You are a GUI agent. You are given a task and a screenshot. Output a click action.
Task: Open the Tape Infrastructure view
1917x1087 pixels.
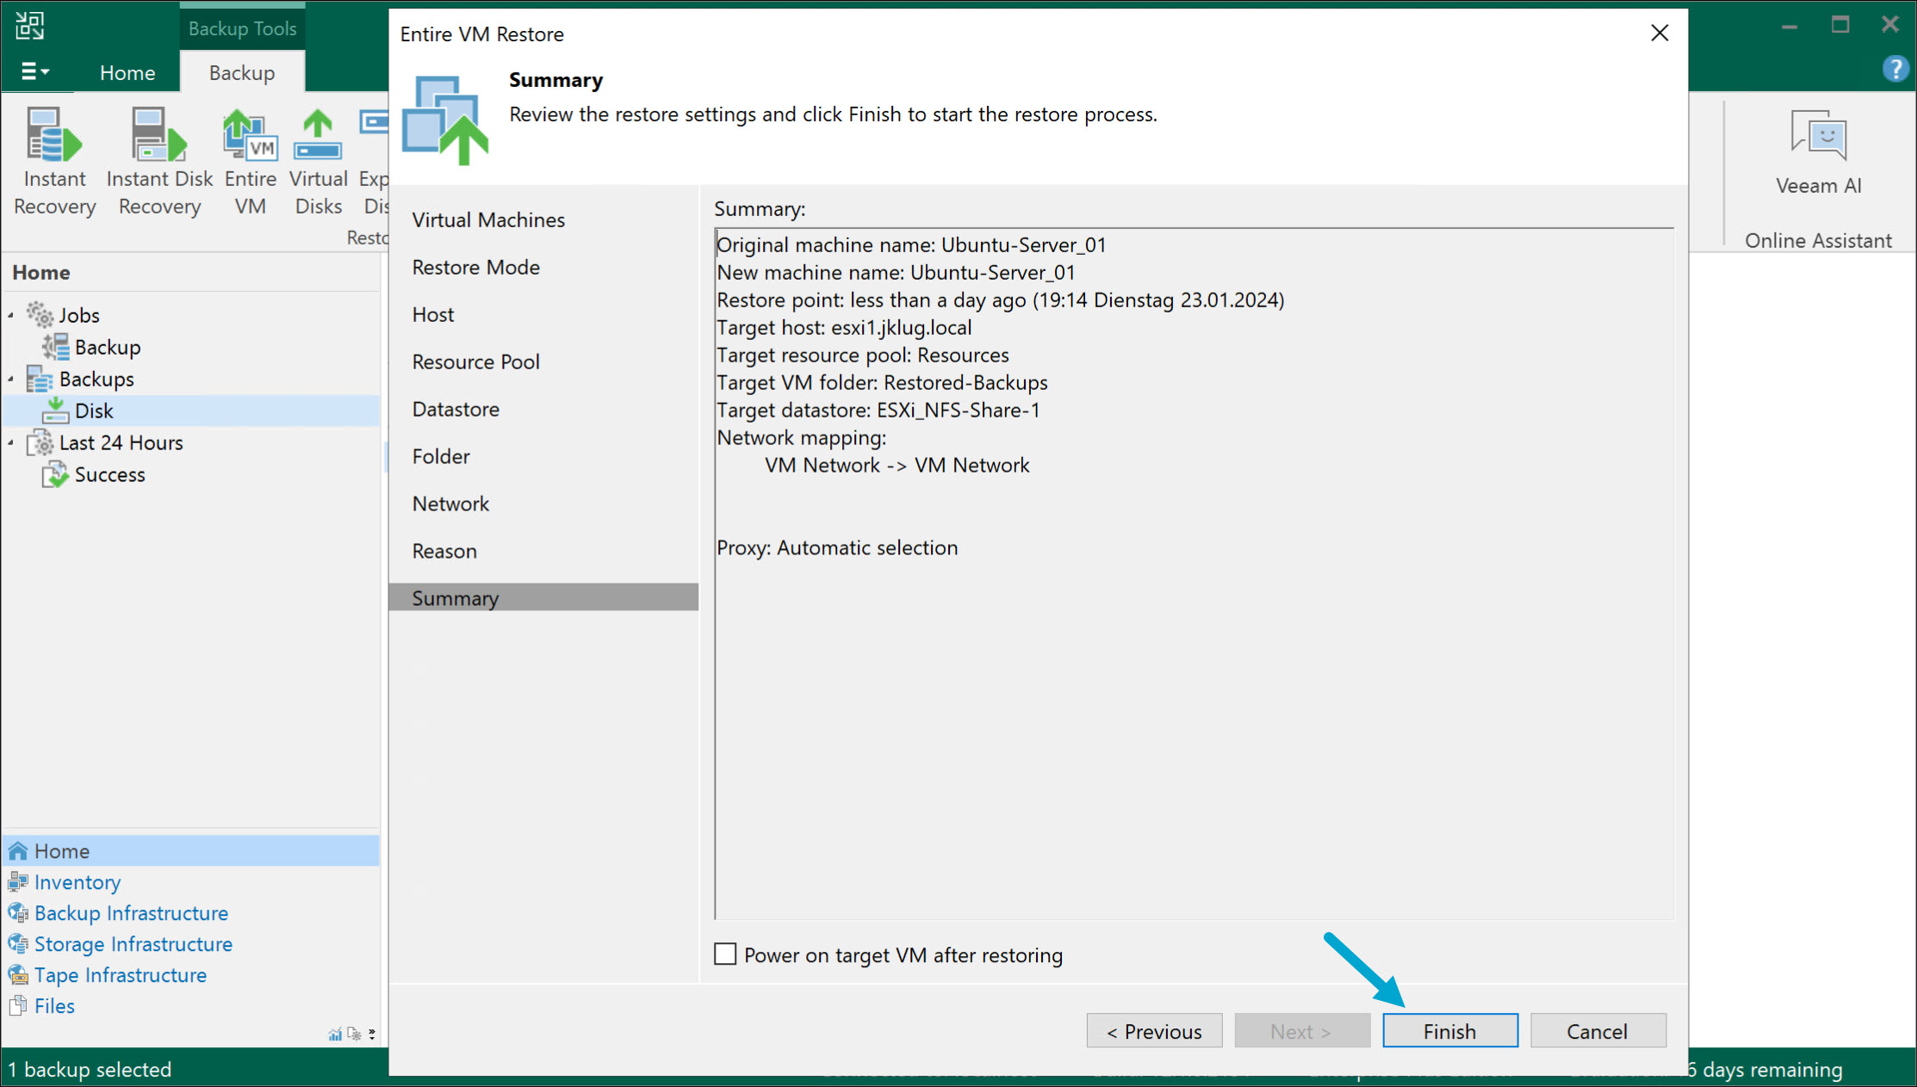click(x=121, y=975)
